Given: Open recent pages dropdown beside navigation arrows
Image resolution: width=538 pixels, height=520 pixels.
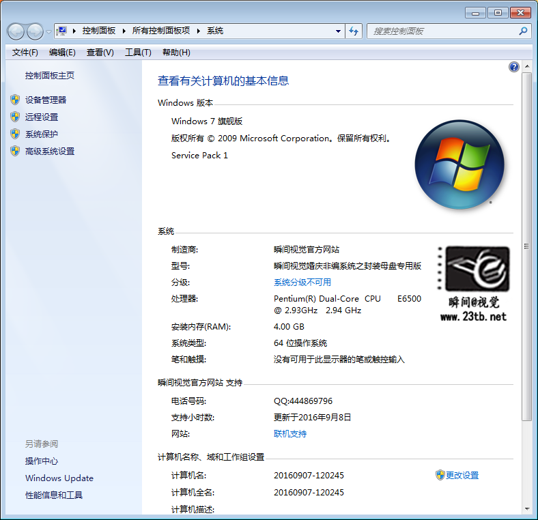Looking at the screenshot, I should 48,32.
